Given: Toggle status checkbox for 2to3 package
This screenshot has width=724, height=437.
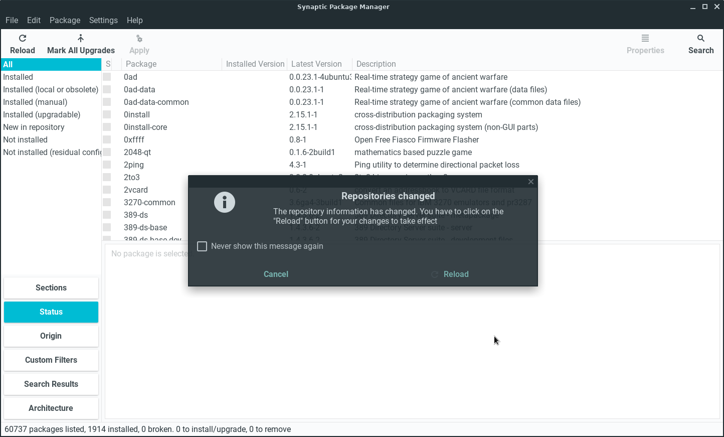Looking at the screenshot, I should click(x=107, y=177).
